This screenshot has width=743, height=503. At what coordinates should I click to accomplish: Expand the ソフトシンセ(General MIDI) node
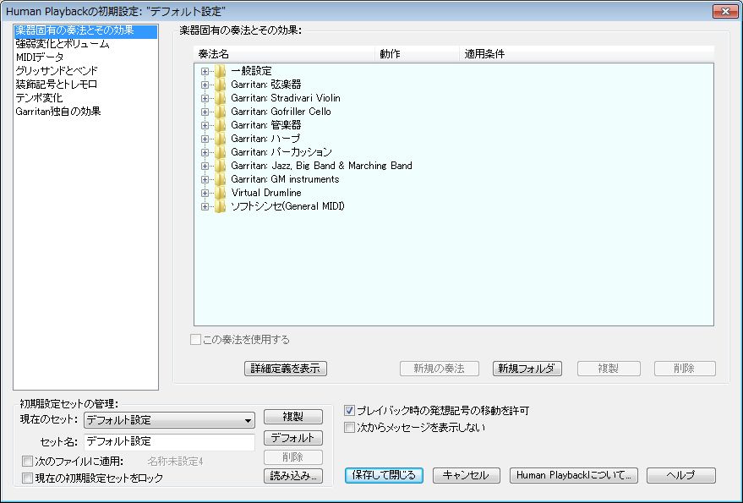point(205,207)
